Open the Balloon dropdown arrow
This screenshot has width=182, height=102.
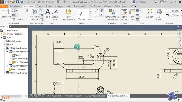coord(150,19)
